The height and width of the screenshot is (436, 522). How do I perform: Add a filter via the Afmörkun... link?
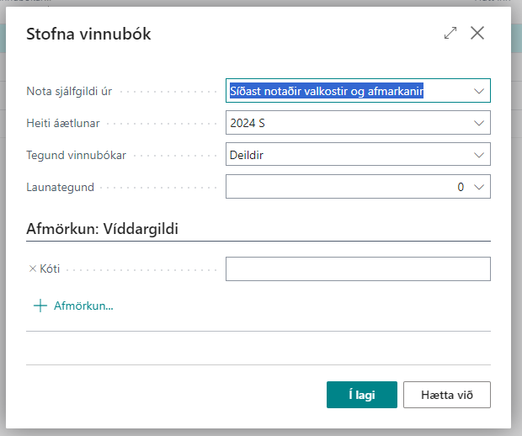pos(83,306)
